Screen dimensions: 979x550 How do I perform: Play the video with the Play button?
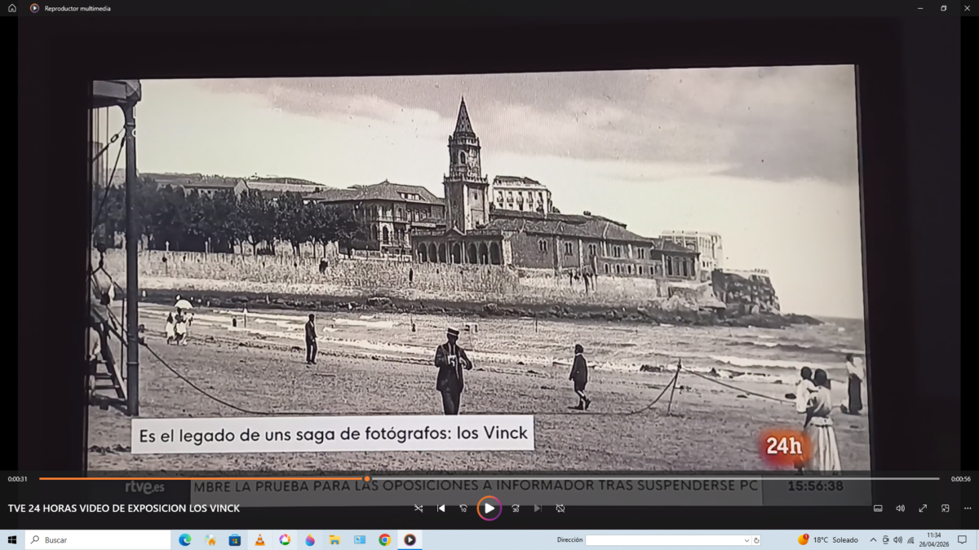coord(489,508)
